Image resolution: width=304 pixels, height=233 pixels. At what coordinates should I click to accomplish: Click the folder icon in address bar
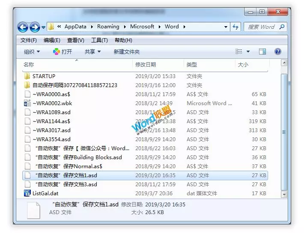tap(51, 27)
